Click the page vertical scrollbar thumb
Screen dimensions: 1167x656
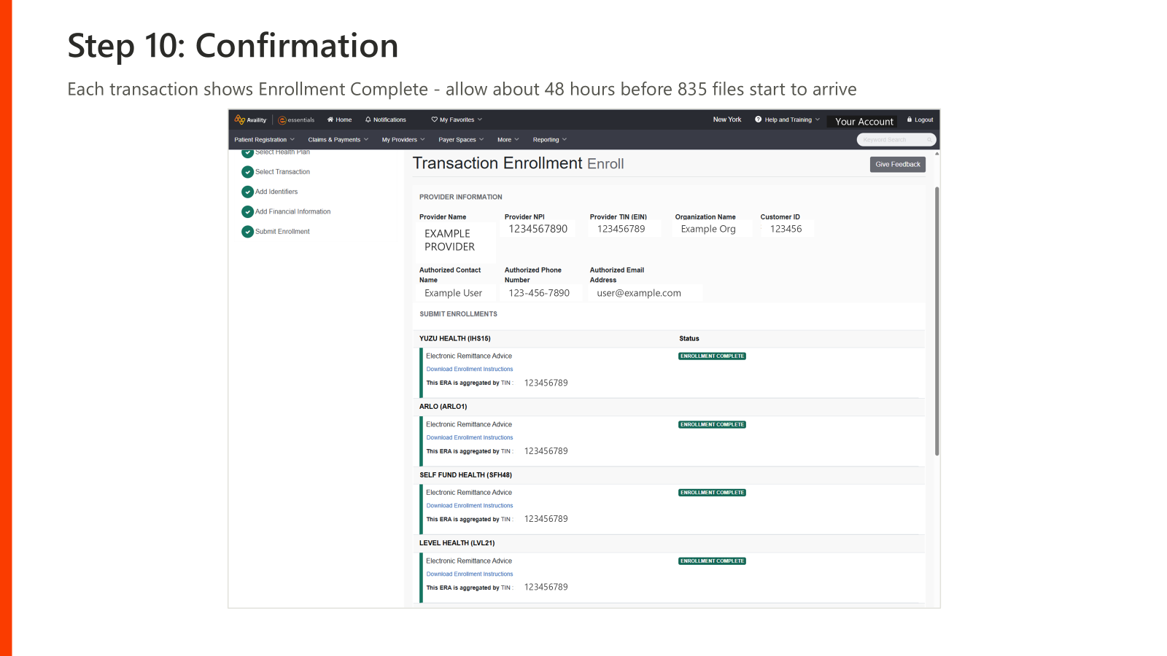click(x=937, y=321)
